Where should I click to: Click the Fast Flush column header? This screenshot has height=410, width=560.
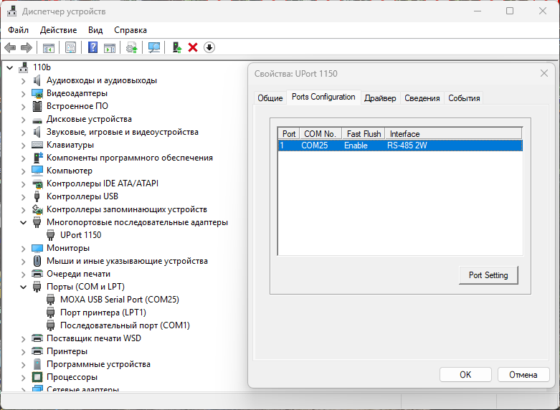pos(364,134)
